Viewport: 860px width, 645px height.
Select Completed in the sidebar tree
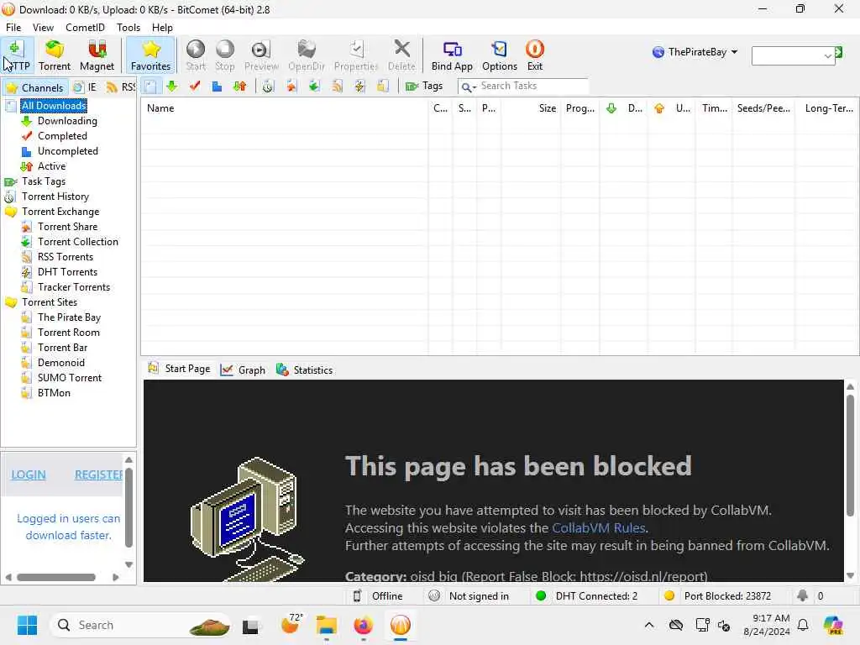pyautogui.click(x=62, y=136)
